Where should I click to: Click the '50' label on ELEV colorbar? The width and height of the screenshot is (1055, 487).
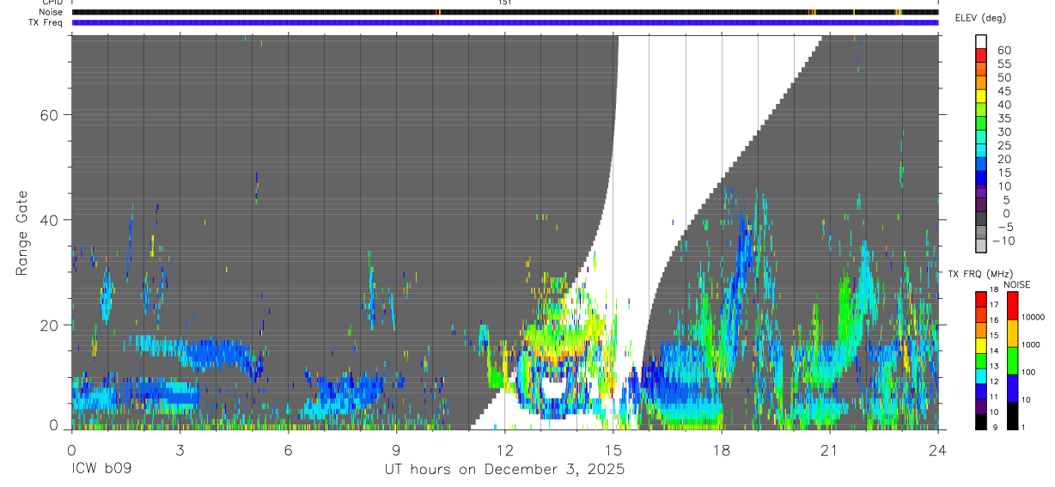[x=1003, y=77]
